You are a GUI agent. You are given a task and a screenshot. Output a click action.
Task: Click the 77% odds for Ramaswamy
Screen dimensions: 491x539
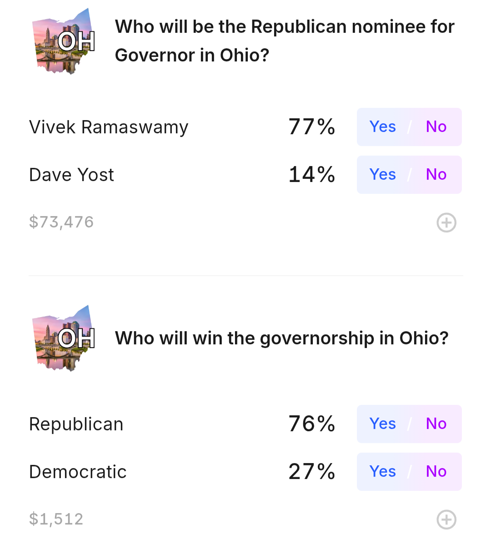tap(311, 127)
